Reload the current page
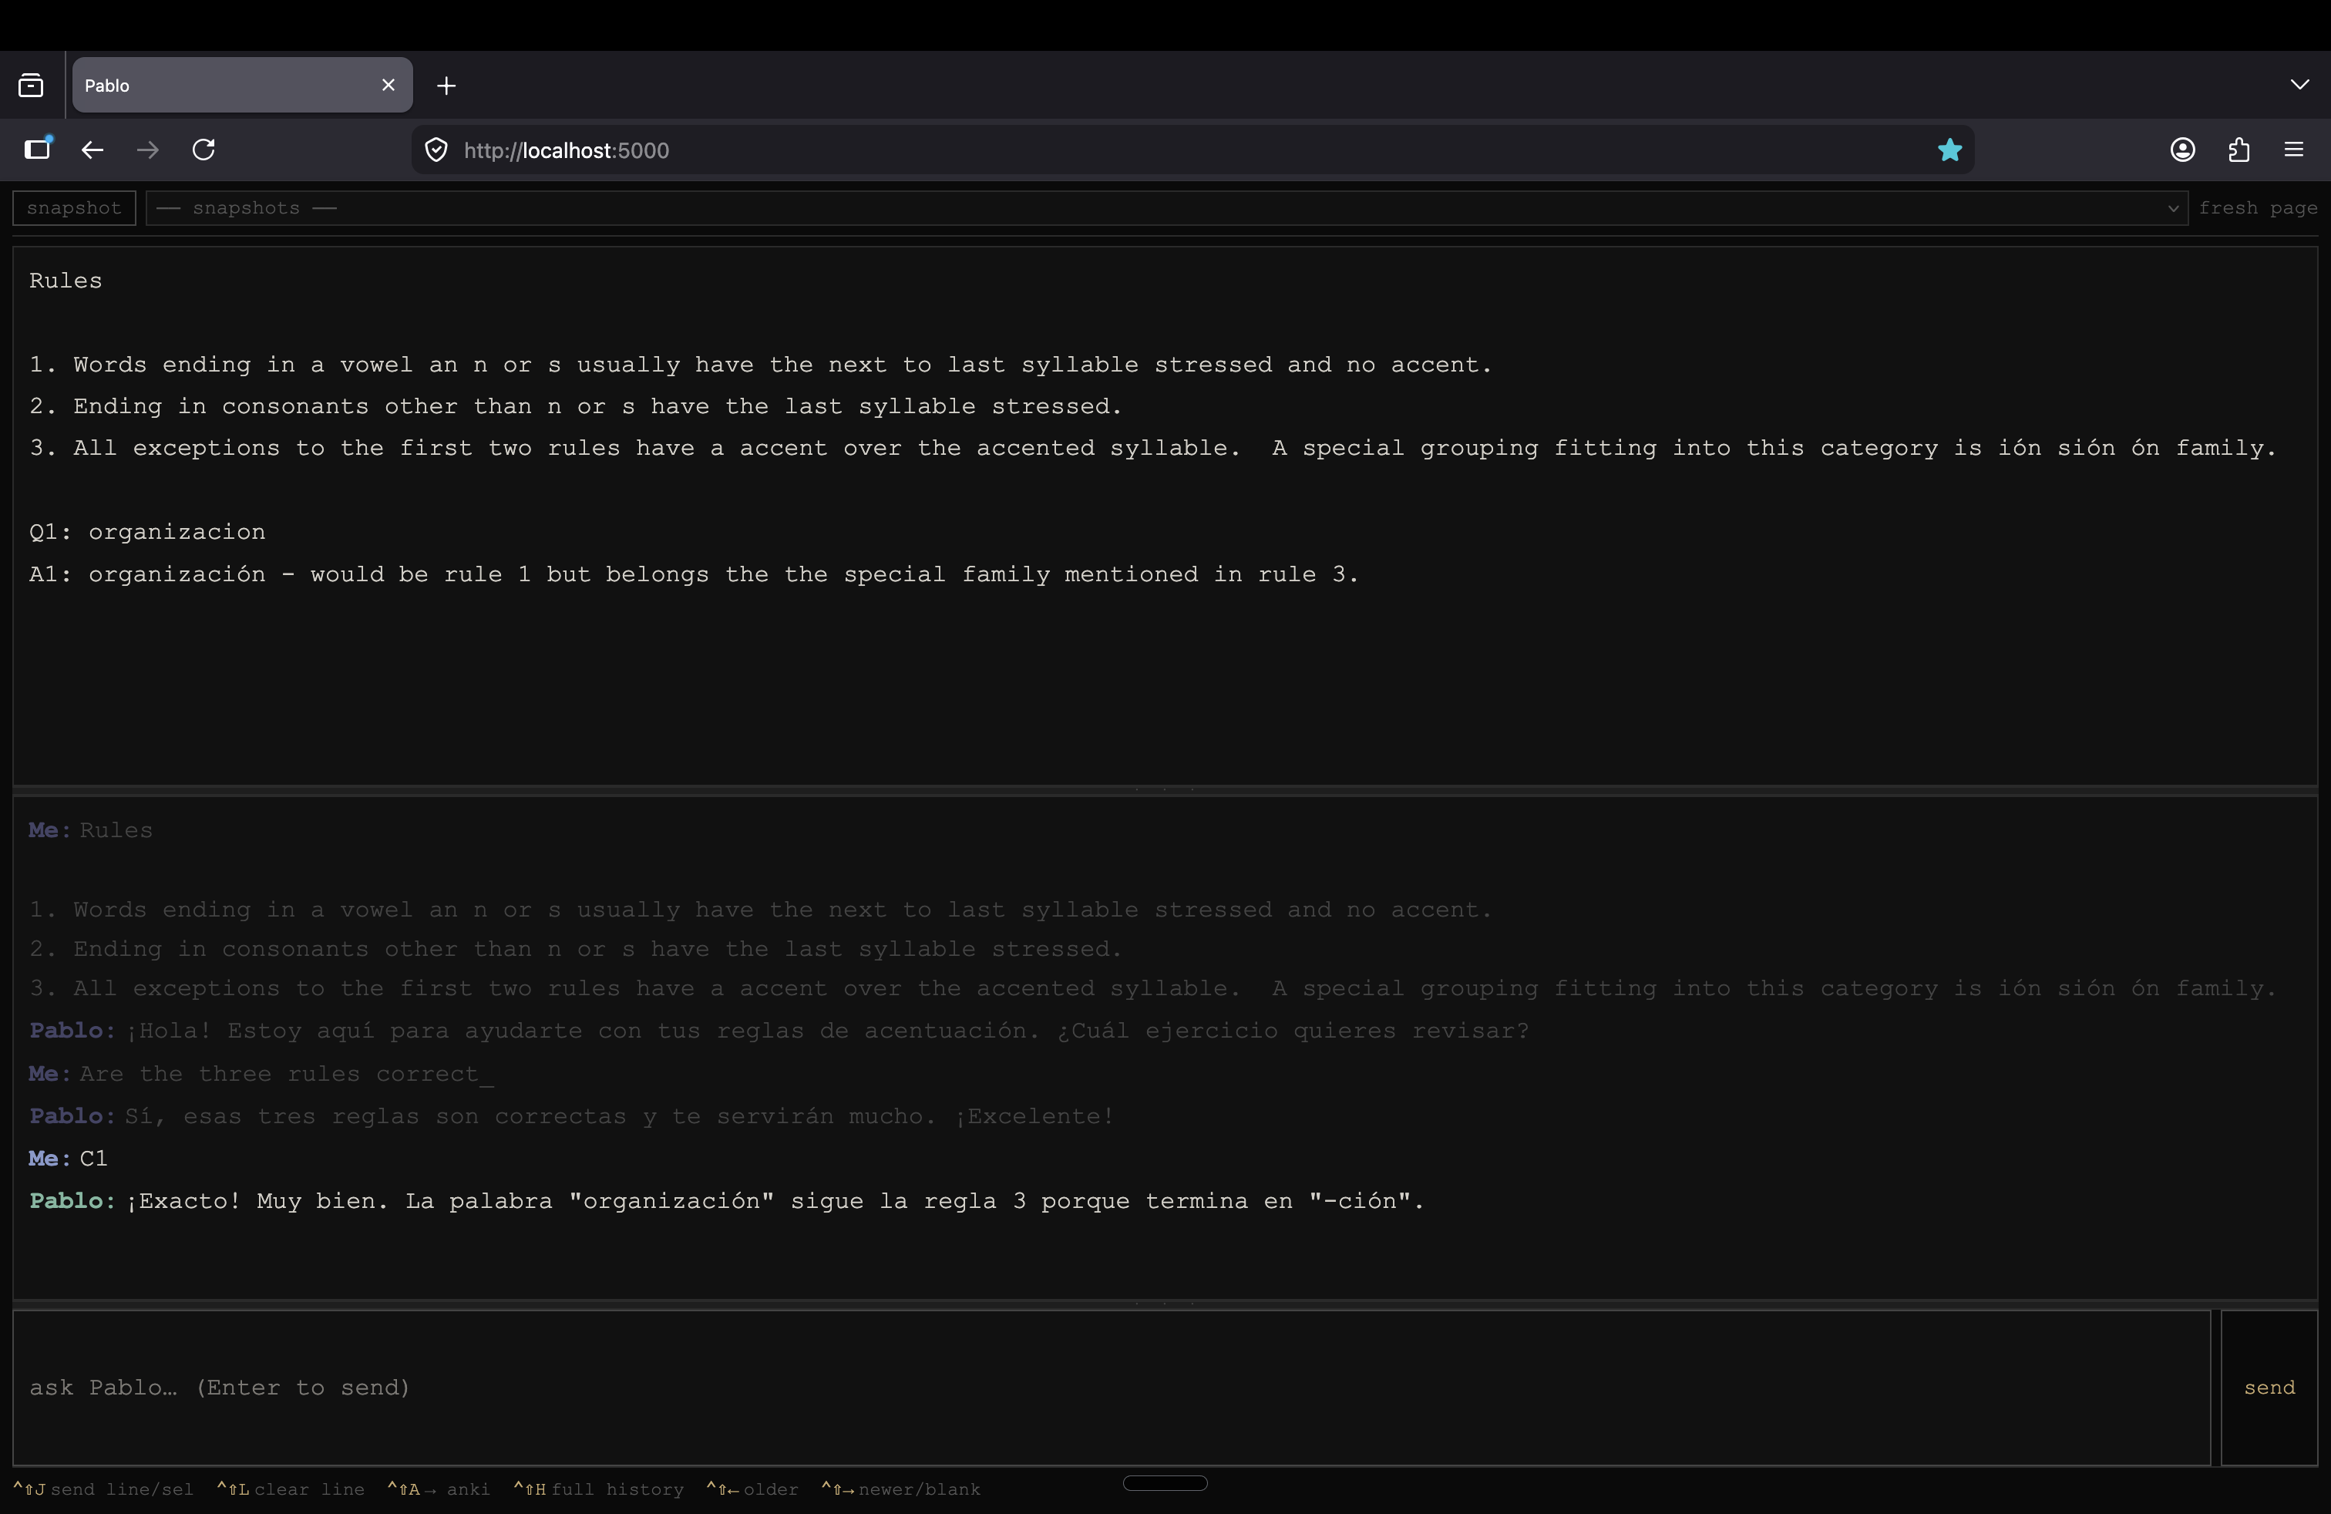Image resolution: width=2331 pixels, height=1514 pixels. 203,150
